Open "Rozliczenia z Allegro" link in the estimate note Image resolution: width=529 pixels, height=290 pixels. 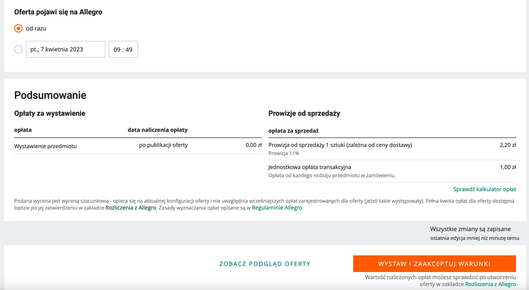point(131,208)
